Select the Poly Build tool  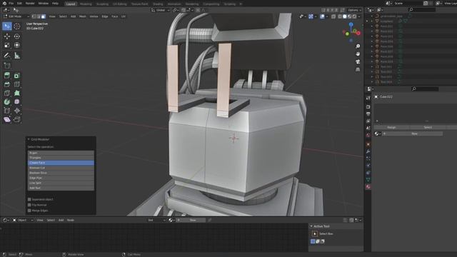17,94
